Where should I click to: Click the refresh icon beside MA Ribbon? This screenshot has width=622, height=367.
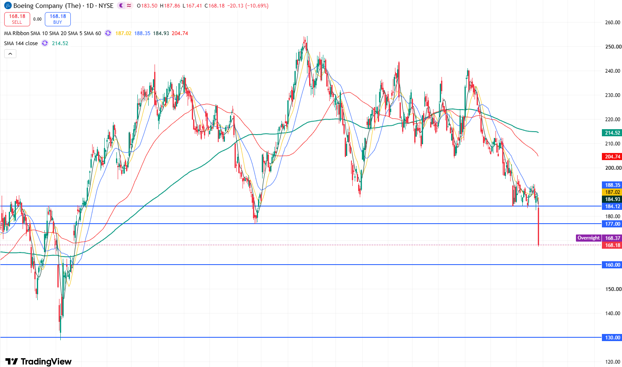tap(108, 33)
